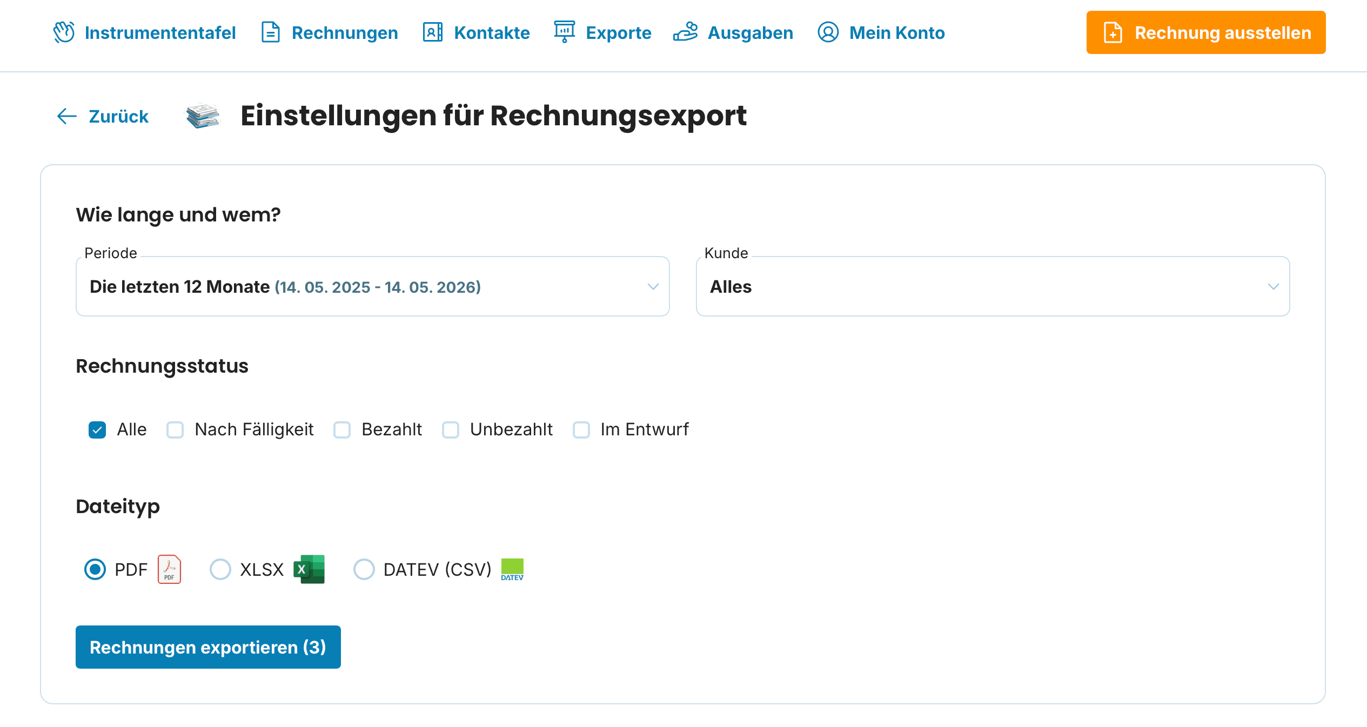This screenshot has width=1367, height=727.
Task: Click the presentation board icon beside Exporte
Action: pos(565,32)
